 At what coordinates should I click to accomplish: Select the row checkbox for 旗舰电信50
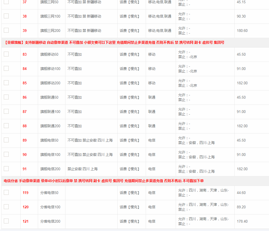tap(6, 140)
